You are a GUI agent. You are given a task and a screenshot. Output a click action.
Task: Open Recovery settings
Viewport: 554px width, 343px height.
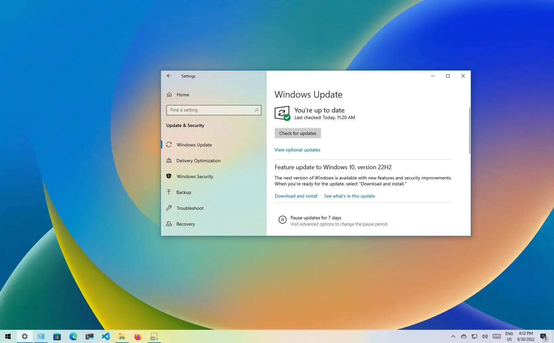pyautogui.click(x=185, y=224)
